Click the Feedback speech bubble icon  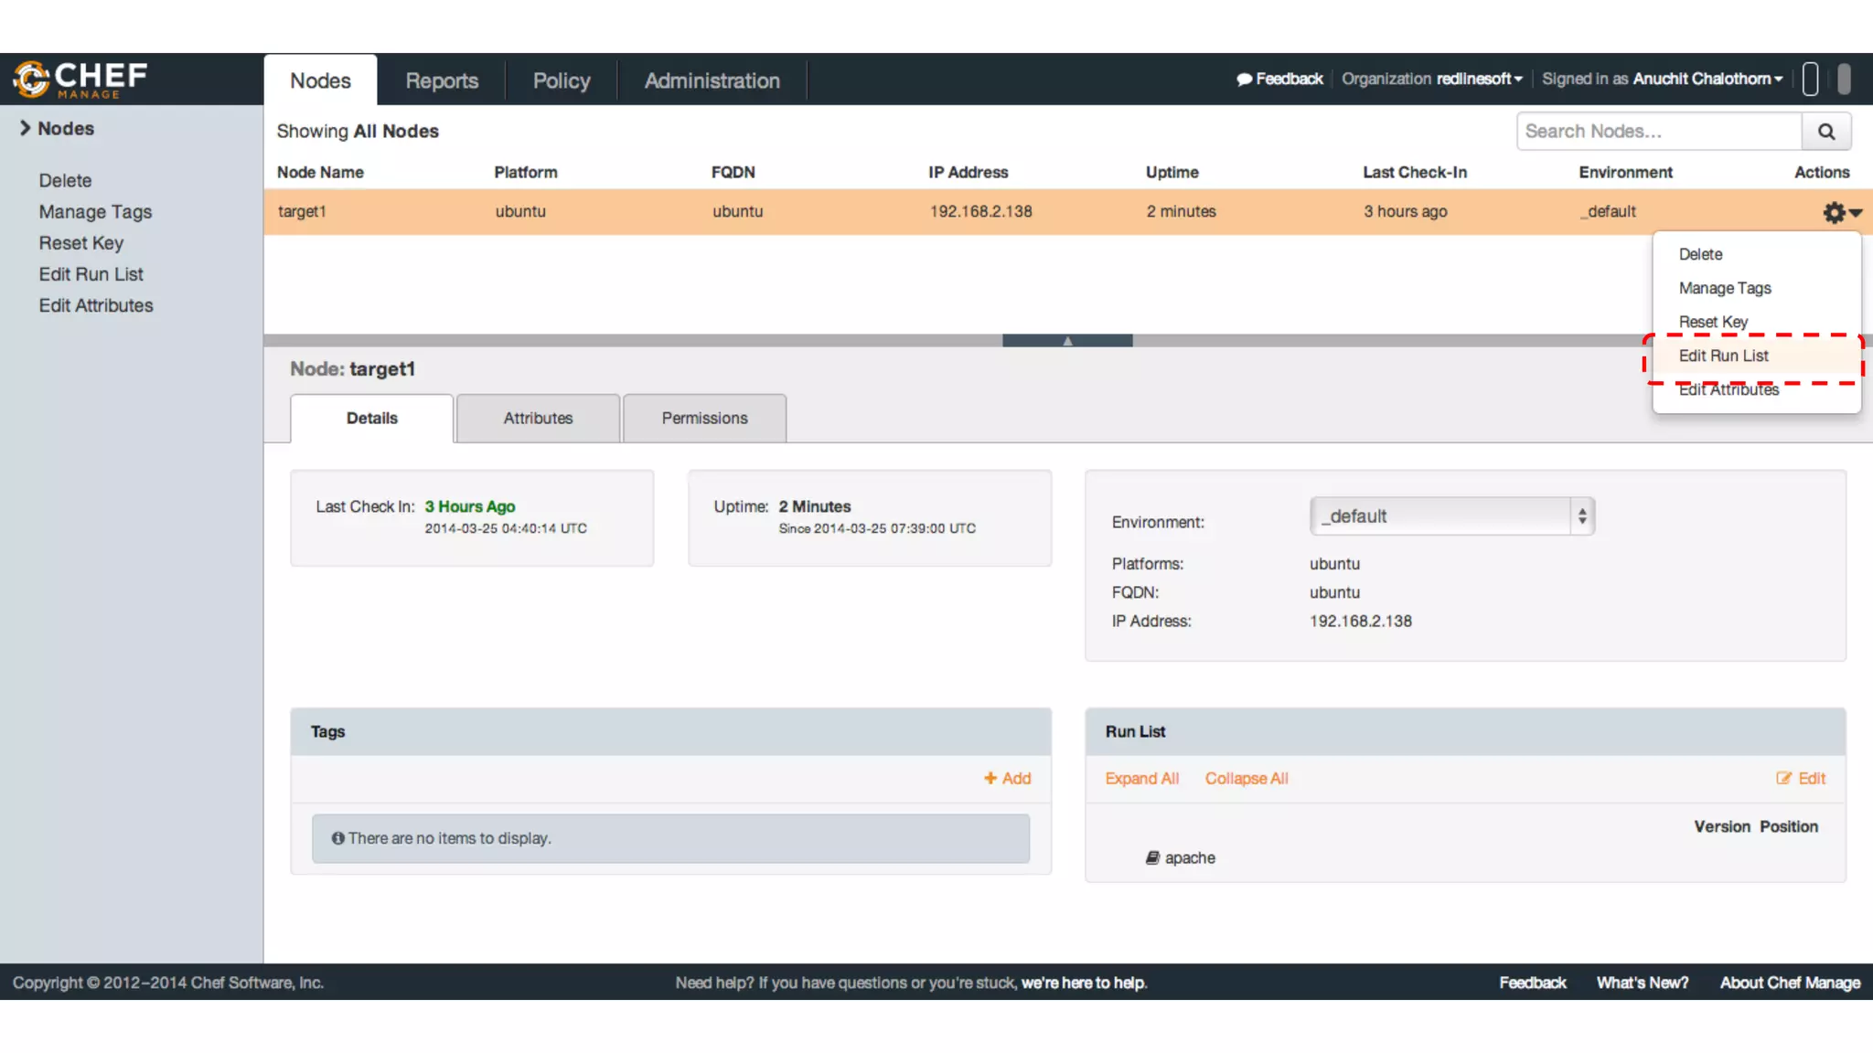point(1244,80)
